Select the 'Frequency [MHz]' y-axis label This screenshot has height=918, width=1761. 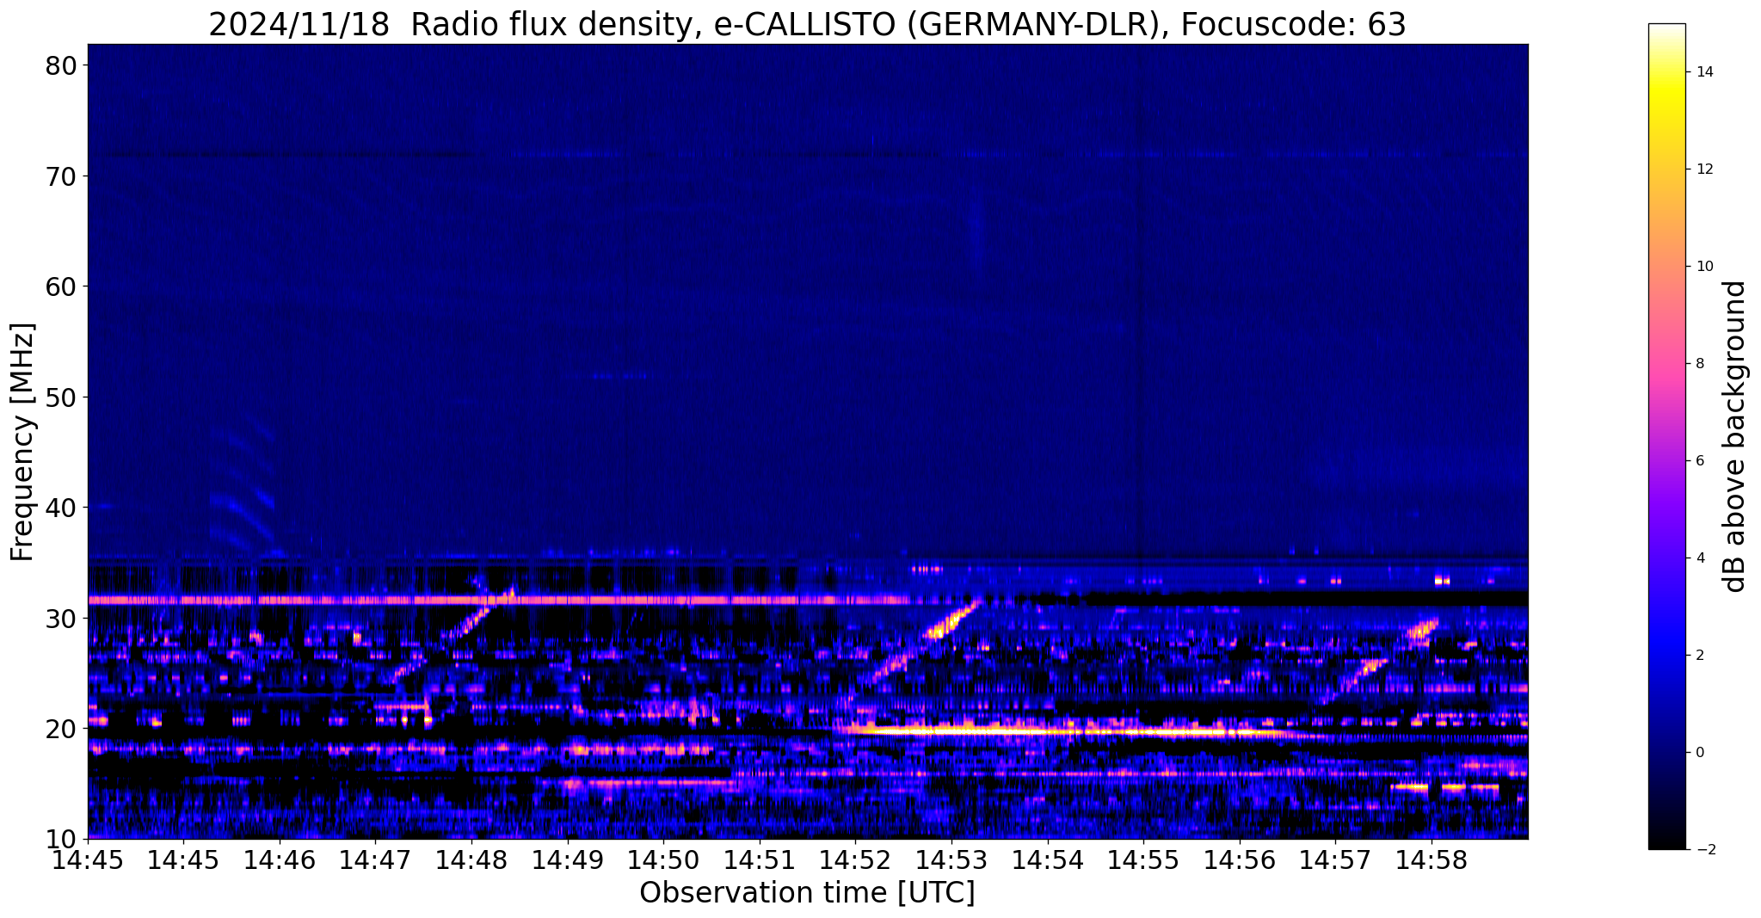23,441
